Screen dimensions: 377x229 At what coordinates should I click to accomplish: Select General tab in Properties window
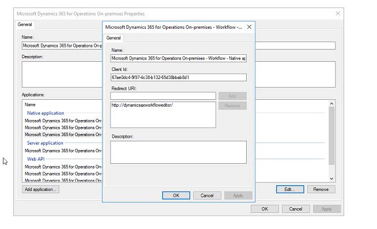[x=25, y=24]
